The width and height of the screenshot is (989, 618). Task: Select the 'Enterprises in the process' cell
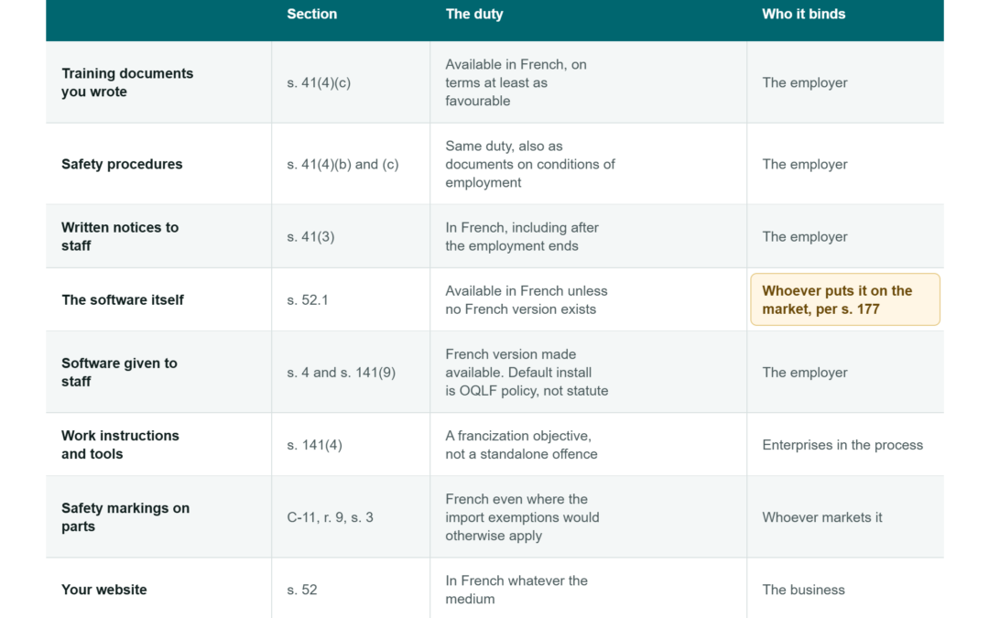coord(842,445)
